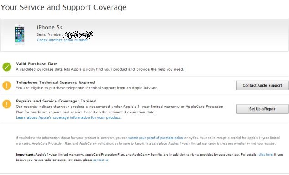Click the scrambled serial number value
289x175 pixels.
79,34
